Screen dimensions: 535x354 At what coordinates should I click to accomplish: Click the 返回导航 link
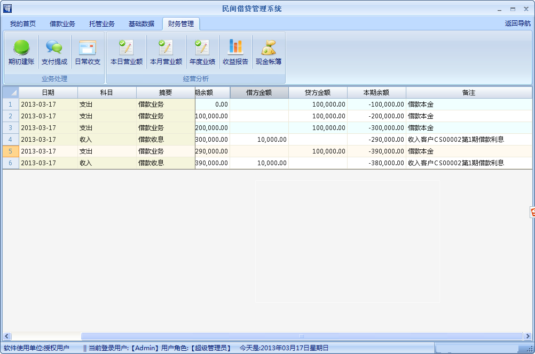(517, 23)
